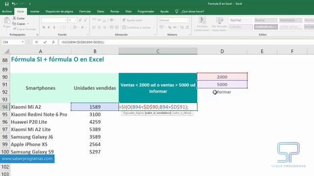Open the Vista ribbon tab
The height and width of the screenshot is (176, 314).
[129, 11]
